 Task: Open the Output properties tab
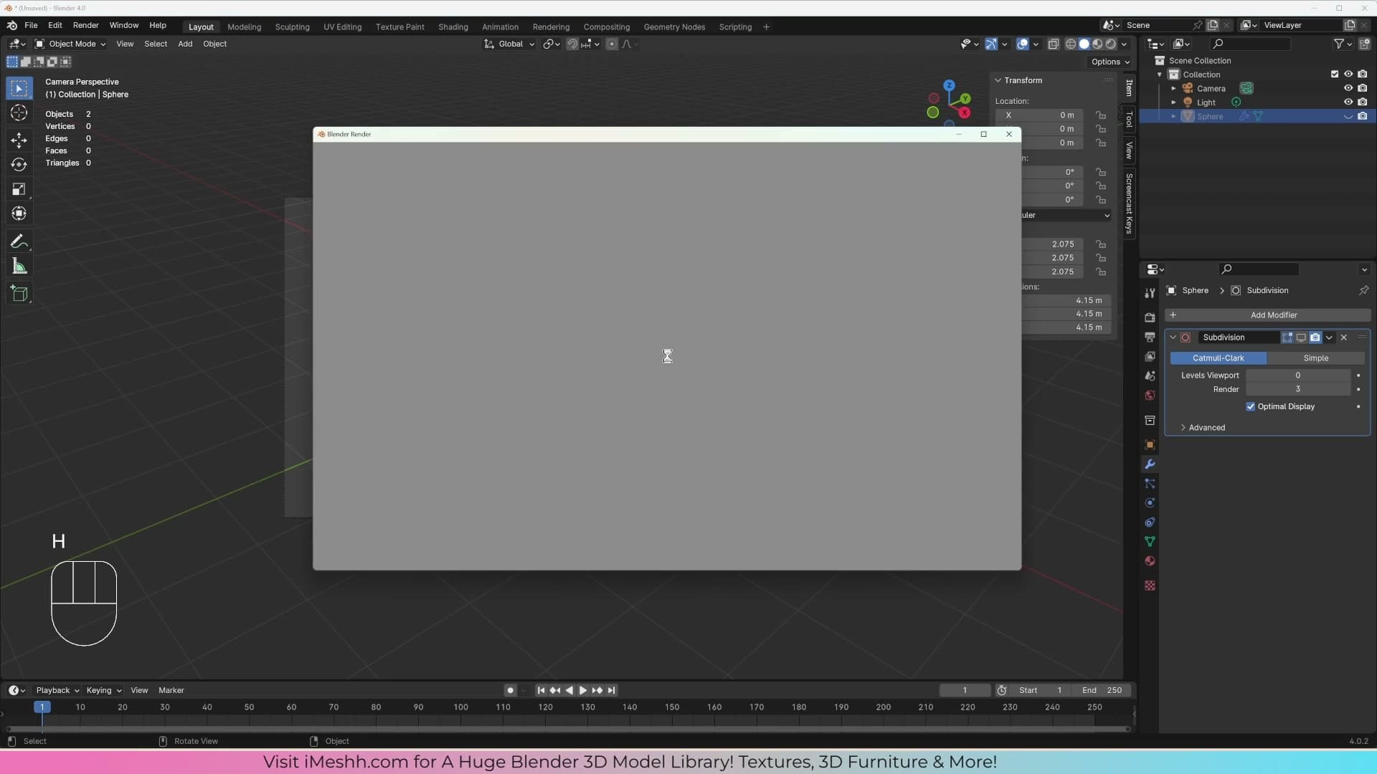[1150, 337]
